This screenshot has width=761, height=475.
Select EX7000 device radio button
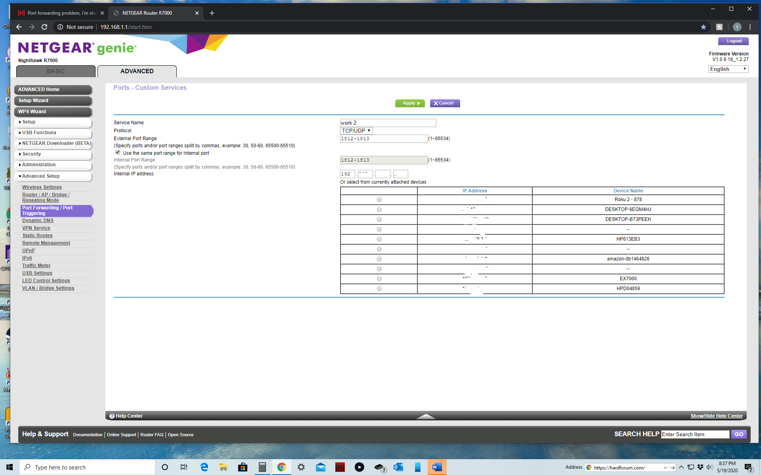[379, 279]
